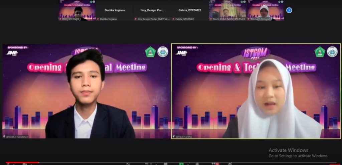Click muted mic icon beside Calista_ISTCOM22 label
The height and width of the screenshot is (165, 342).
pyautogui.click(x=173, y=19)
